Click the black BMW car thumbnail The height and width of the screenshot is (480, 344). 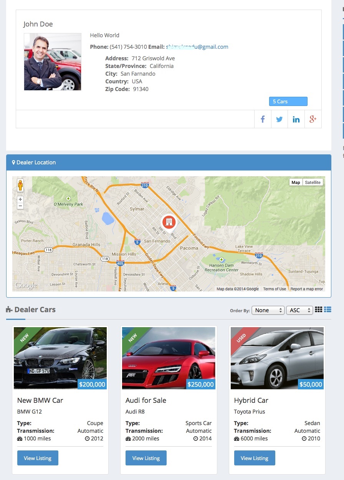(x=60, y=358)
